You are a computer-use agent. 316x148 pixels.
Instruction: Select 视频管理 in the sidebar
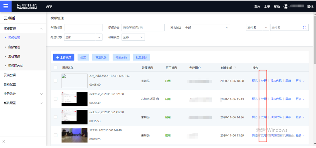point(14,38)
